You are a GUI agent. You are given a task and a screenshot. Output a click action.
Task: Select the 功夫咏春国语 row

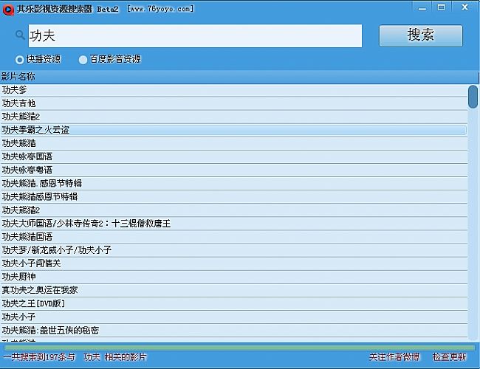pyautogui.click(x=234, y=156)
